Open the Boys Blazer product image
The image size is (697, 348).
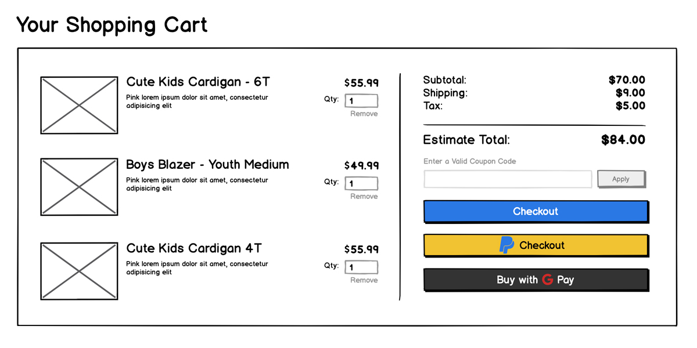pyautogui.click(x=79, y=187)
